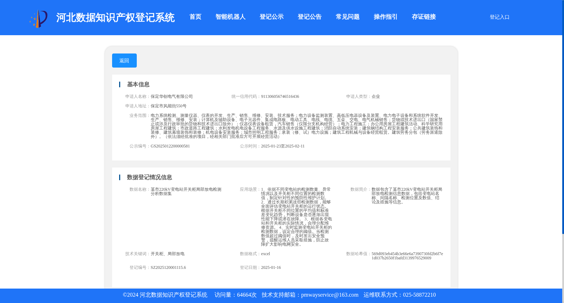
Task: Select keywords value 开关柜、局部放电
Action: click(x=167, y=254)
